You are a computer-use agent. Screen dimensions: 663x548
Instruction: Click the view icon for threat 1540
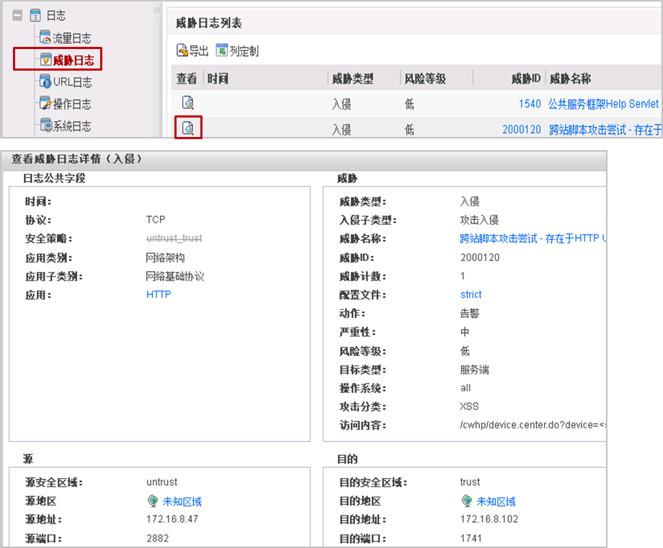coord(187,103)
